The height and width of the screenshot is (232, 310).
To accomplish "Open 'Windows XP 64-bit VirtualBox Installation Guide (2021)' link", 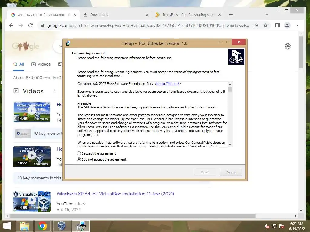I will [x=115, y=194].
